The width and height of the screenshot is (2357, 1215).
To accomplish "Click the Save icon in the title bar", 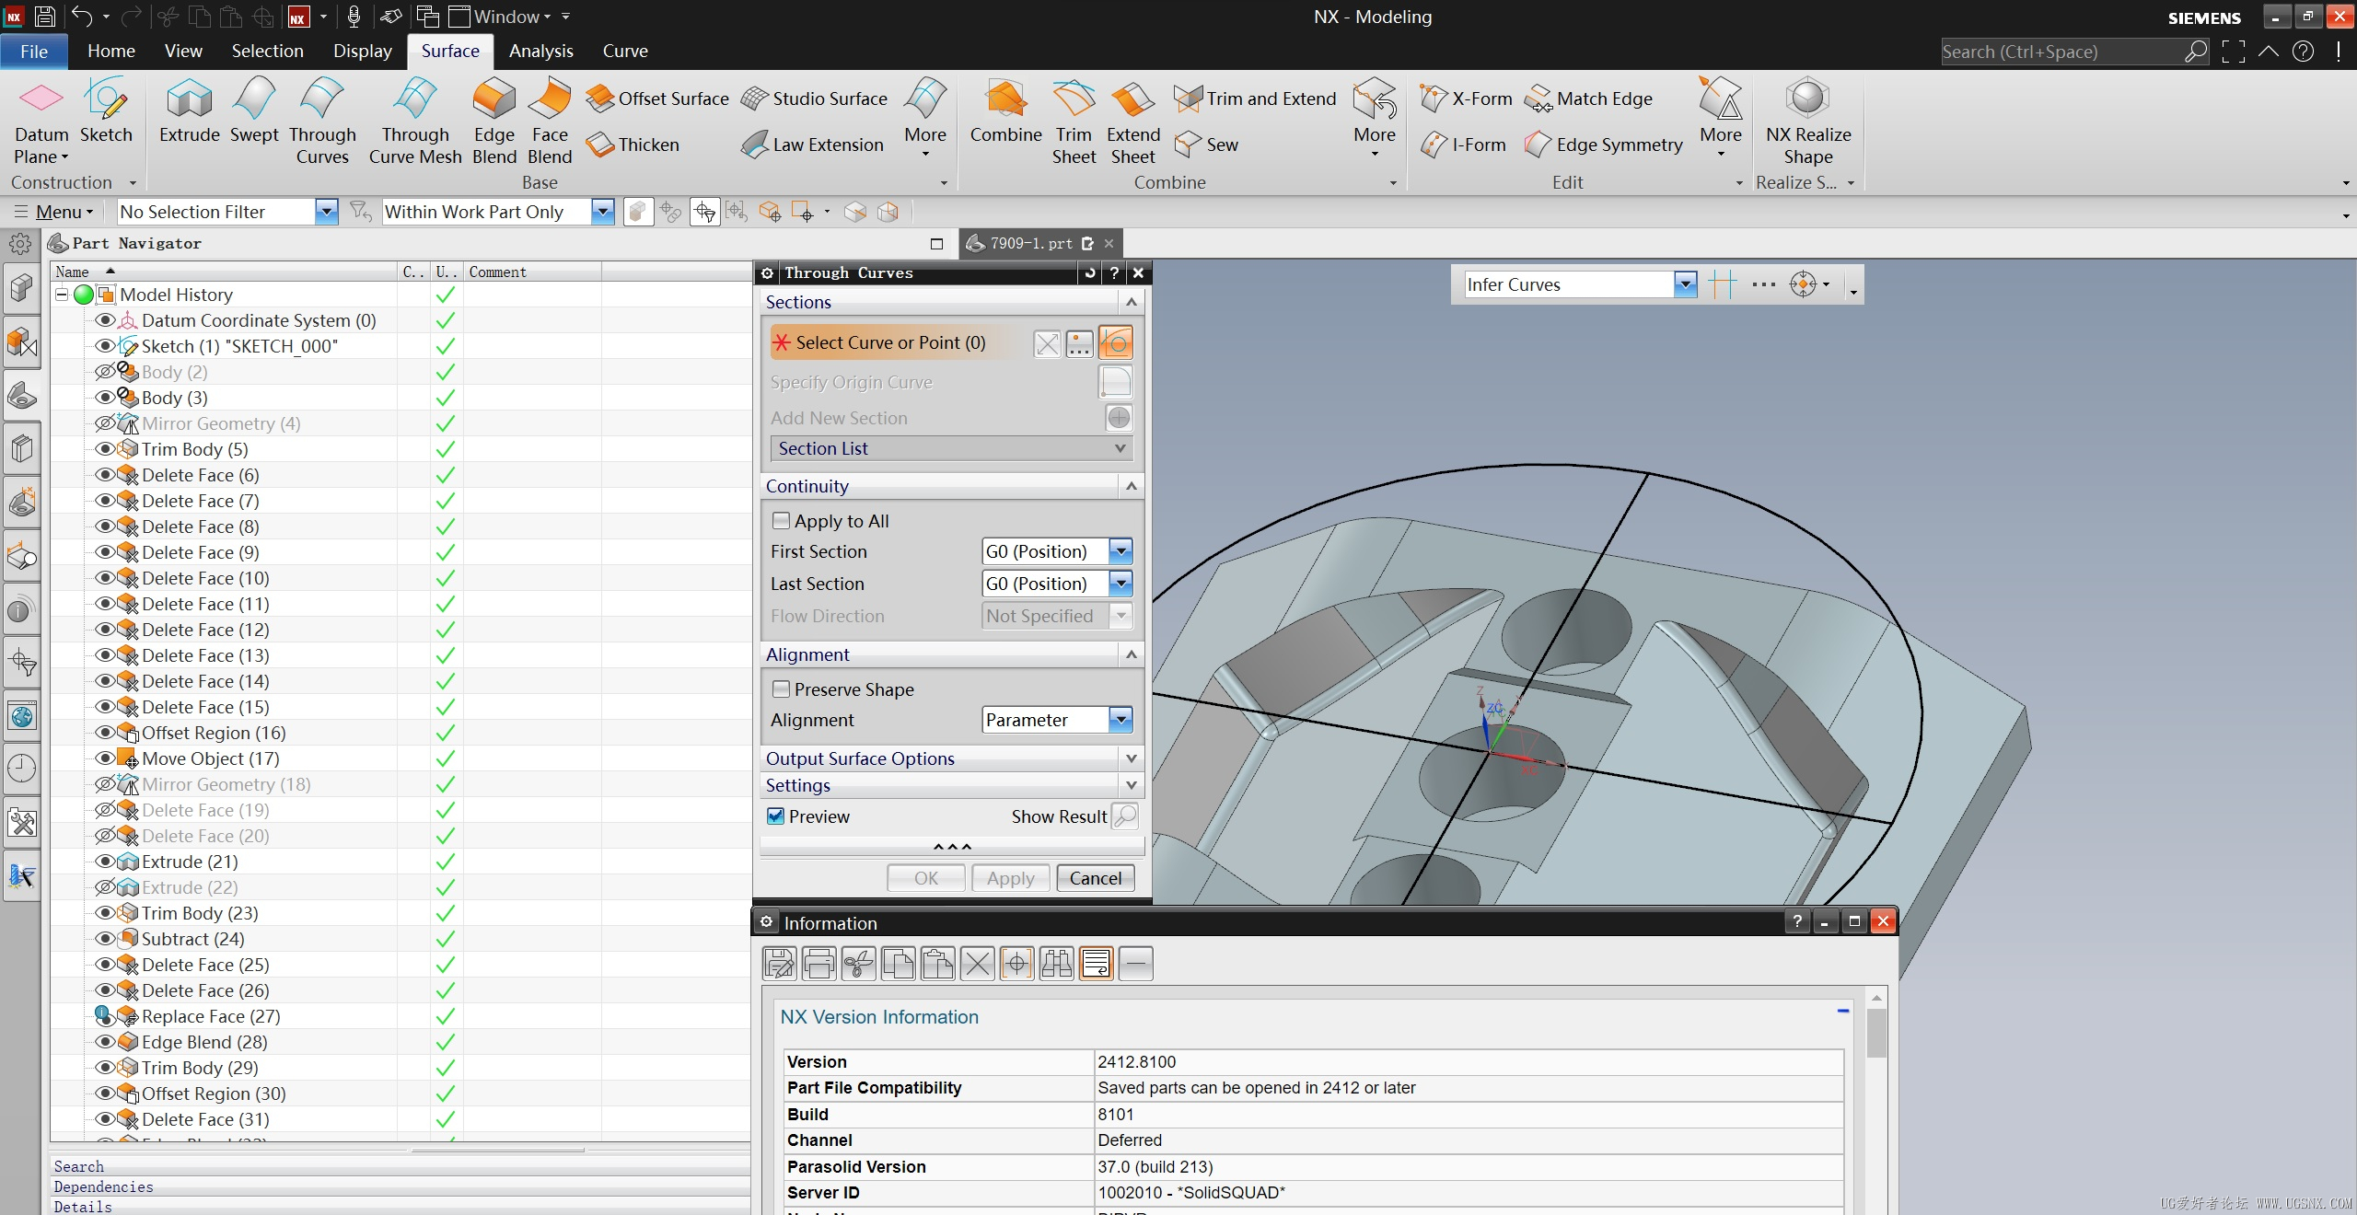I will 44,17.
